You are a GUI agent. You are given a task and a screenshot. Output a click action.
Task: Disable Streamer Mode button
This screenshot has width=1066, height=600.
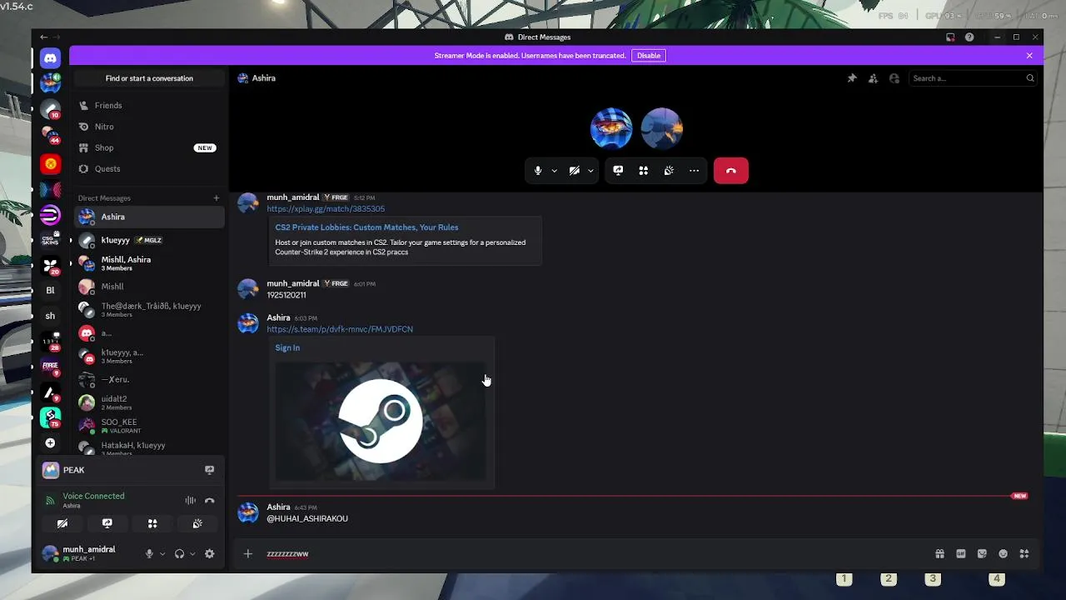click(x=649, y=56)
